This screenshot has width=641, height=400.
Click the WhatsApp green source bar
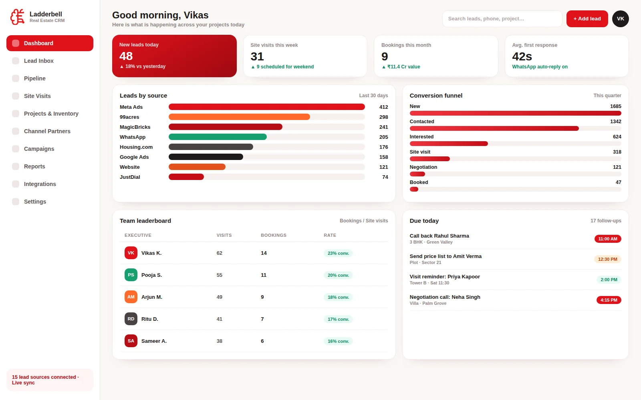[x=218, y=137]
